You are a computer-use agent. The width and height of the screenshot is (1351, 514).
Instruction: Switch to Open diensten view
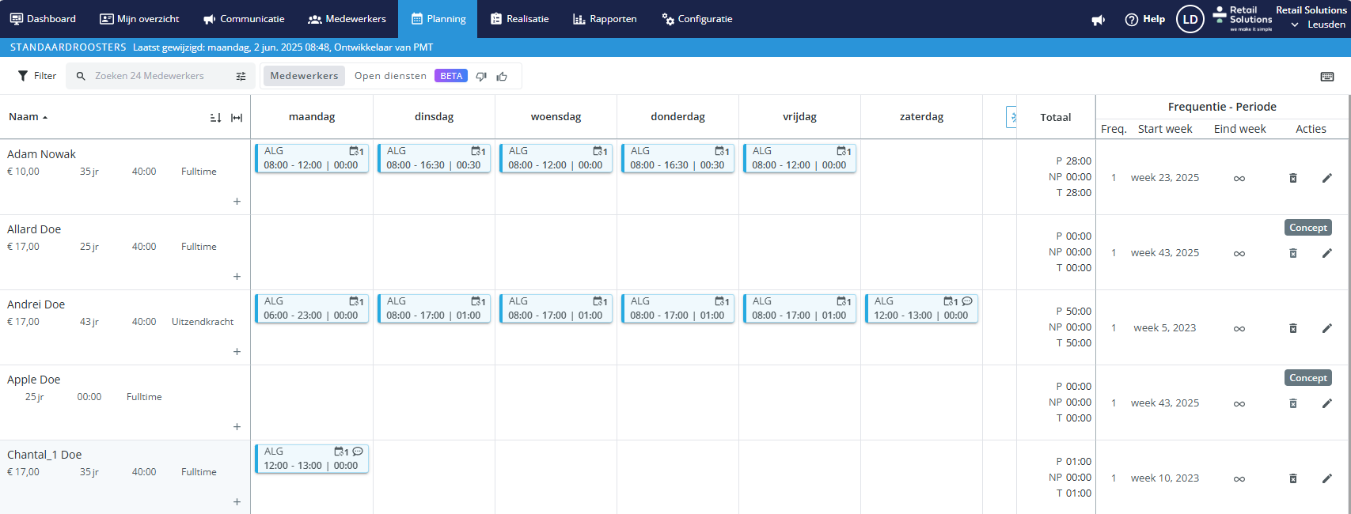(390, 76)
